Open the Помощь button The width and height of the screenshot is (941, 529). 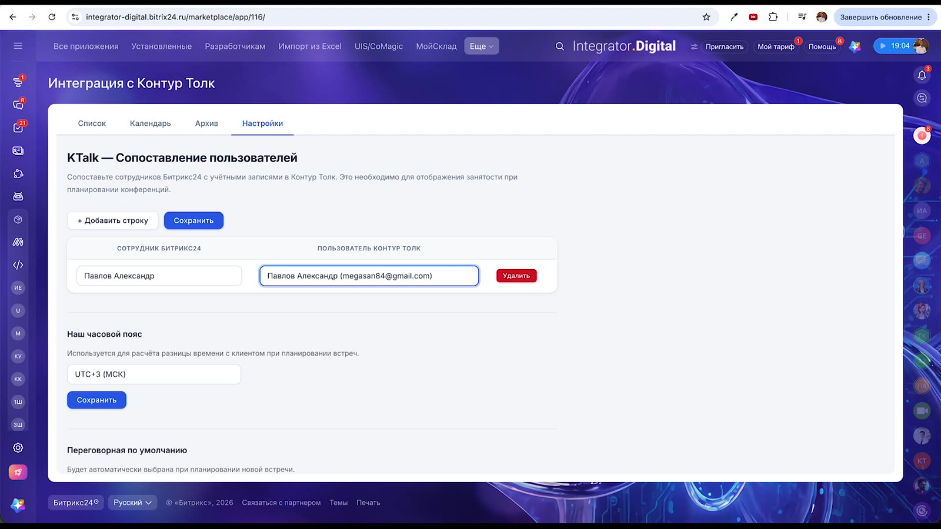point(822,46)
